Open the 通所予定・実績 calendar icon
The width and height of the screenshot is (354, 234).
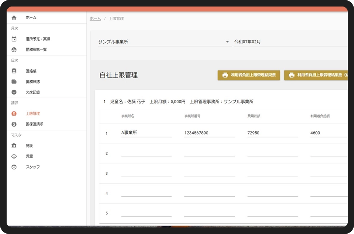point(14,39)
